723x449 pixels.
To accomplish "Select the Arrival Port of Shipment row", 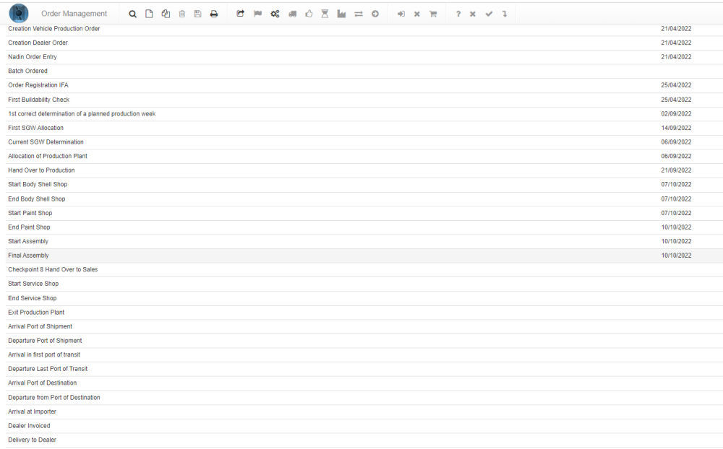I will tap(364, 327).
